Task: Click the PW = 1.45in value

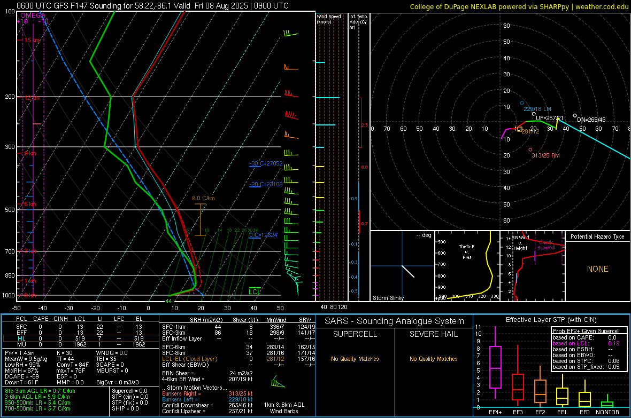Action: (21, 353)
